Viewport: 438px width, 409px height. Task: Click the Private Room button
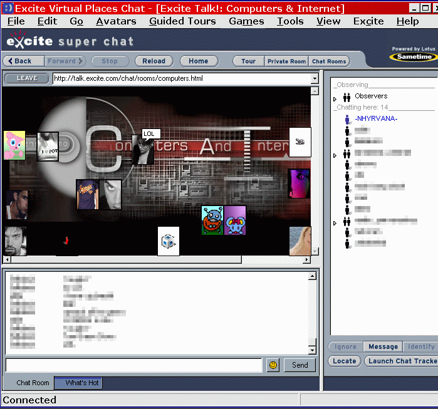click(286, 61)
